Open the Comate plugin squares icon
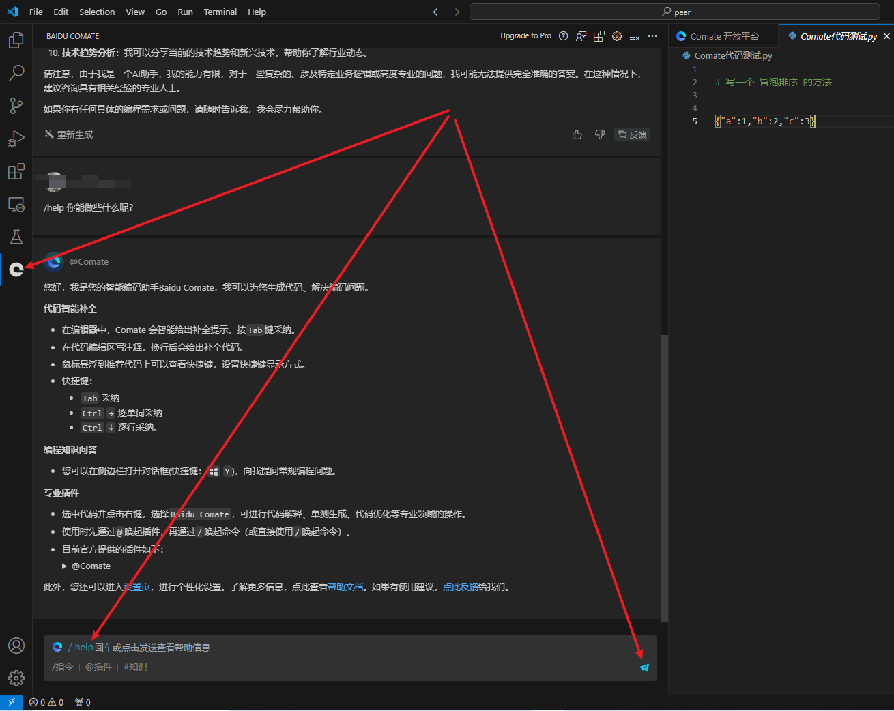894x711 pixels. point(599,36)
